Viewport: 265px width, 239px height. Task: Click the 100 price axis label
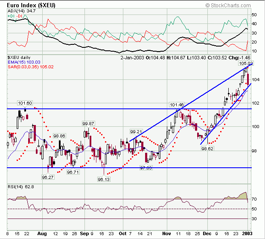(x=256, y=126)
